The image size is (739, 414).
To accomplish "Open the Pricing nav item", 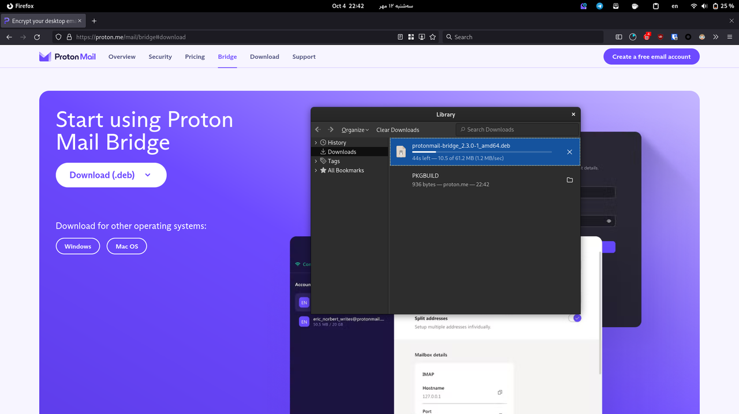I will [195, 57].
